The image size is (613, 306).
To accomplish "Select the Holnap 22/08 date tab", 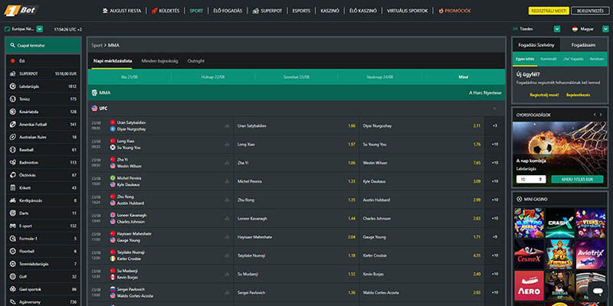I will 213,77.
